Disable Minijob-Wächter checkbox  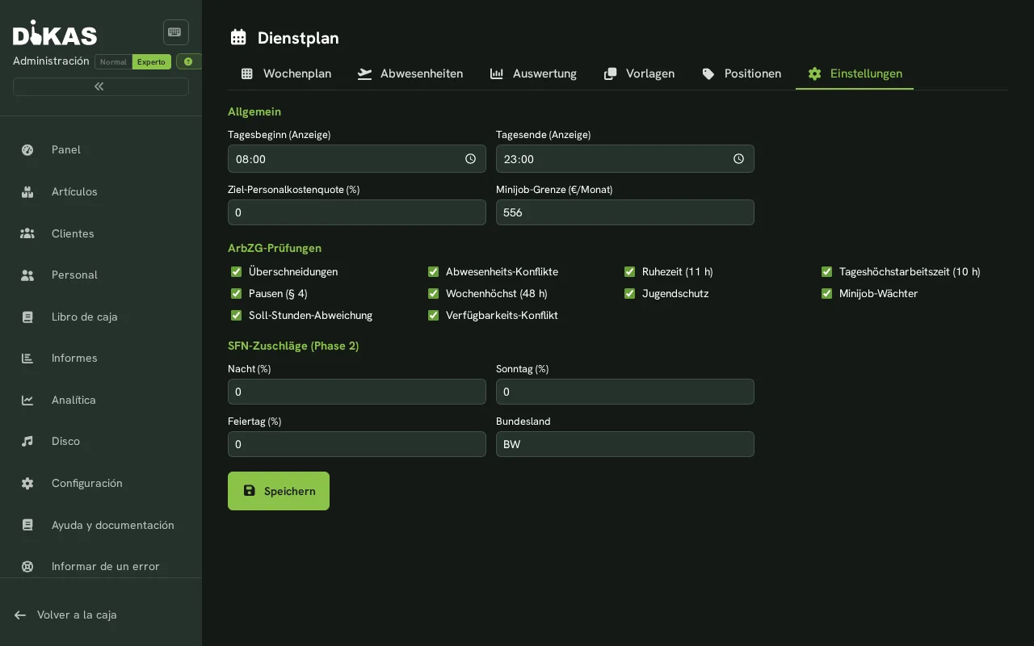tap(826, 293)
